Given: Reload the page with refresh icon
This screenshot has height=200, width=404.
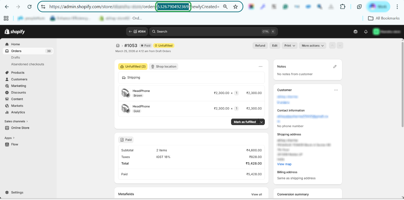Looking at the screenshot, I should (29, 7).
